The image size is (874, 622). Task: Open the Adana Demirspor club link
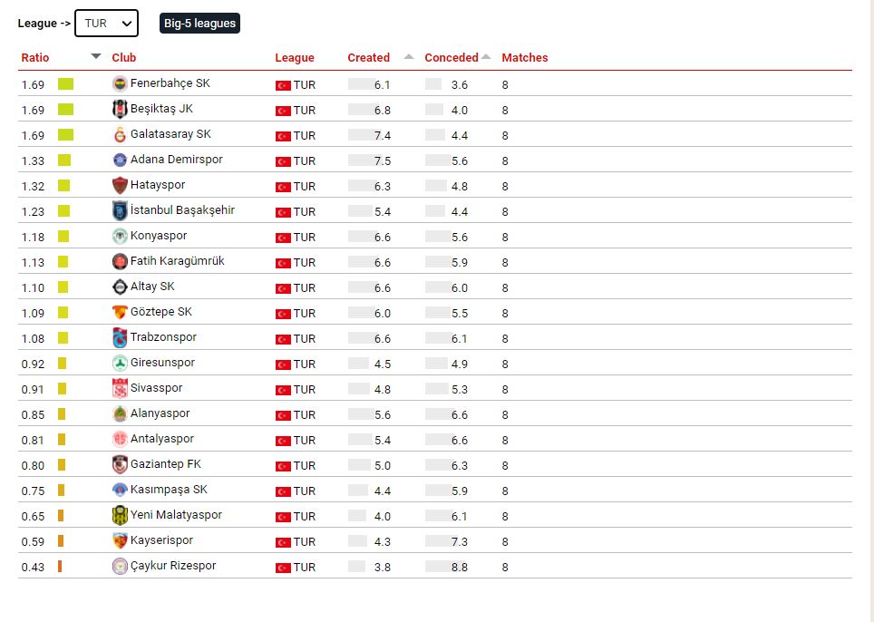pyautogui.click(x=176, y=160)
